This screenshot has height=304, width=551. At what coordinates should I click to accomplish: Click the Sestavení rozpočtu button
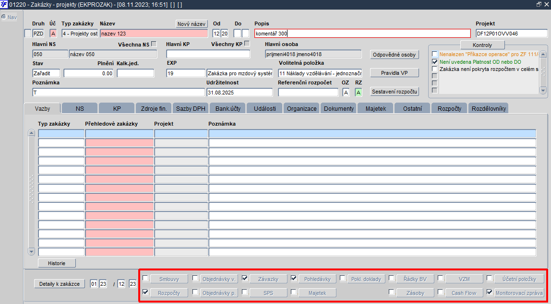394,92
